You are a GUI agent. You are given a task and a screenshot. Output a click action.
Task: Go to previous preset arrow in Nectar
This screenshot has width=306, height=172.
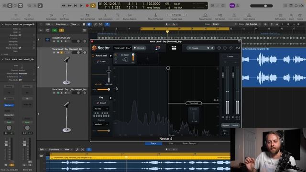(x=208, y=48)
